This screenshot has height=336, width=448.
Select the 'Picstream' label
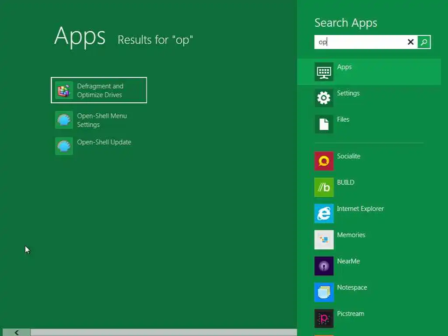coord(350,314)
